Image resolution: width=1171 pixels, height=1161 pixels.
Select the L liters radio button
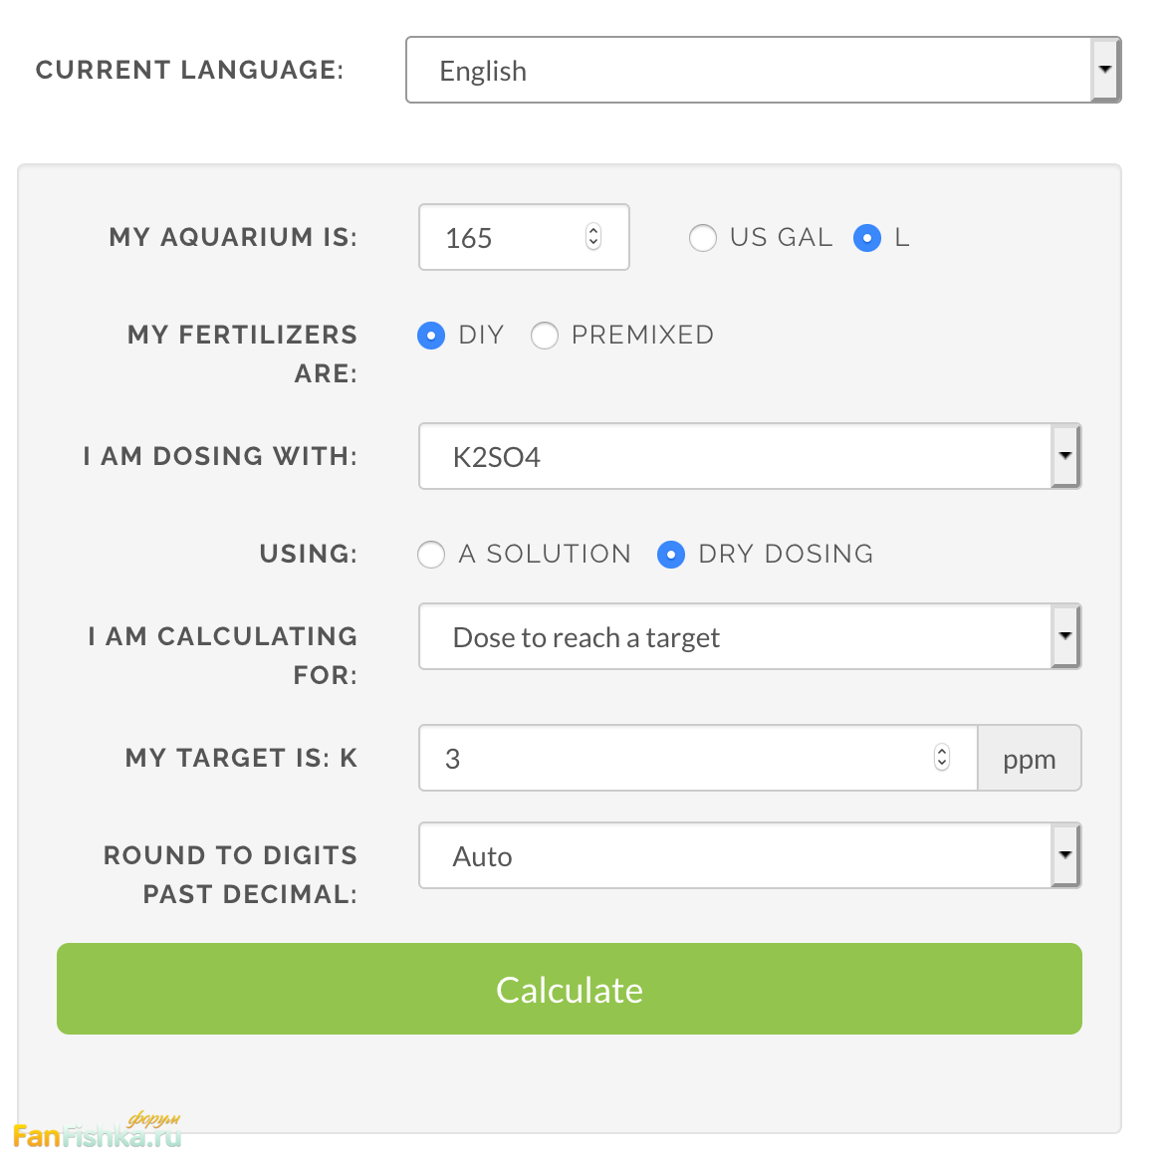[x=867, y=238]
